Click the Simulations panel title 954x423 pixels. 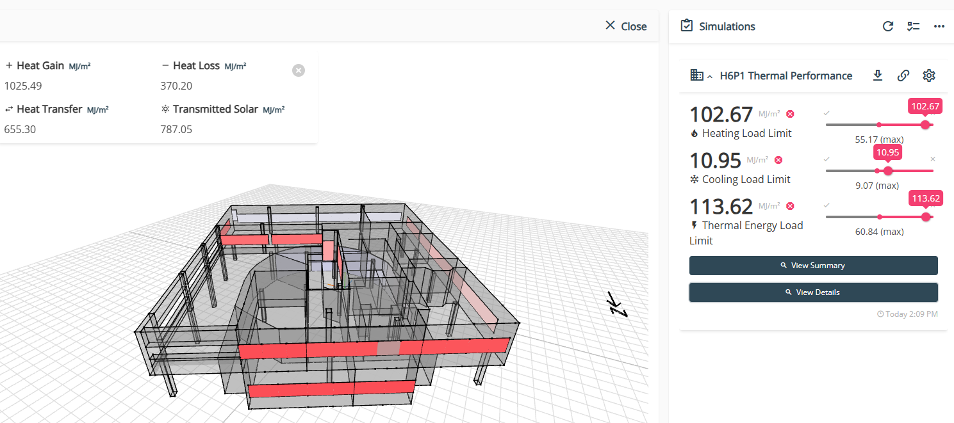click(x=727, y=26)
